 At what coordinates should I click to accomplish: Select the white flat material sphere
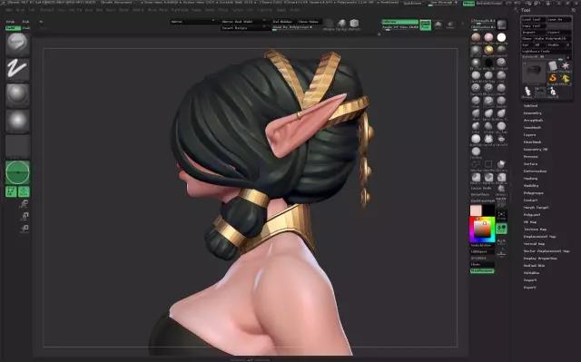point(501,37)
